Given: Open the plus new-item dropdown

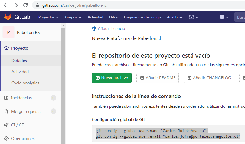Looking at the screenshot, I should [224, 17].
